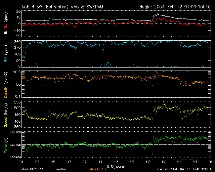Screen dimensions: 215x172
Task: Click the "start DOY: 103" text
Action: (x=32, y=169)
